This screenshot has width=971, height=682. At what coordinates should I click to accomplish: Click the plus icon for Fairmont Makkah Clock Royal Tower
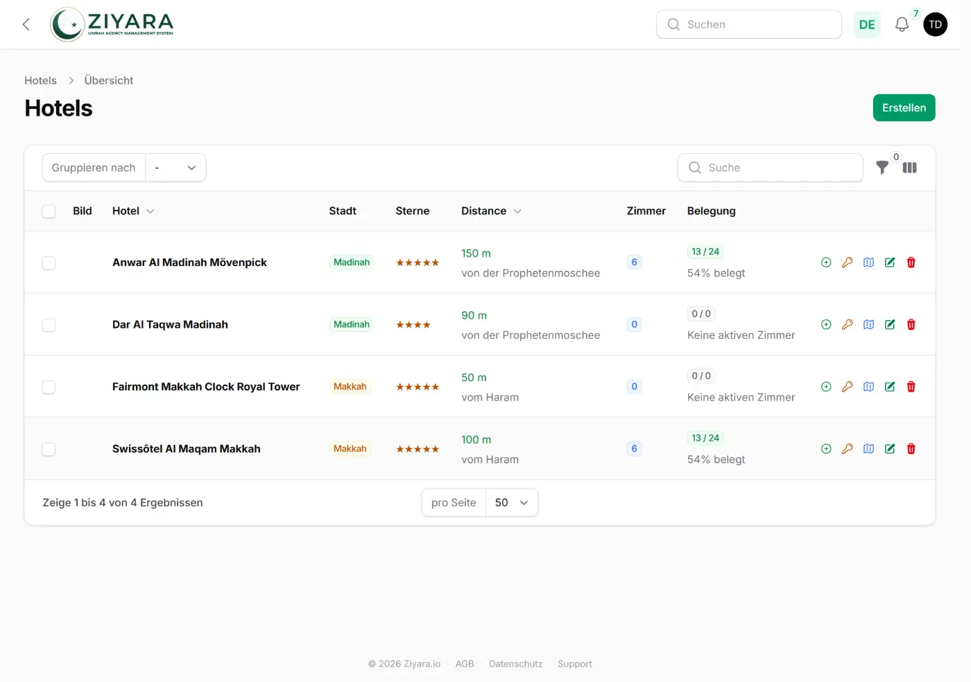point(826,387)
